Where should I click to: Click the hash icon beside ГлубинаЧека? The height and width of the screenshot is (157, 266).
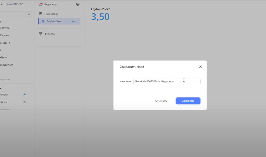[43, 21]
